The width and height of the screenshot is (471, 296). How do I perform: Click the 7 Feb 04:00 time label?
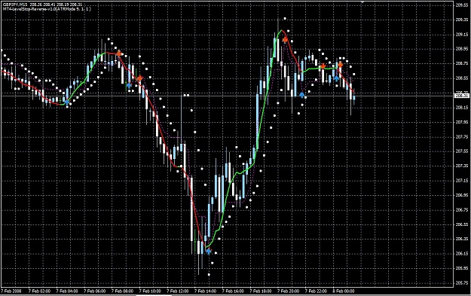67,291
